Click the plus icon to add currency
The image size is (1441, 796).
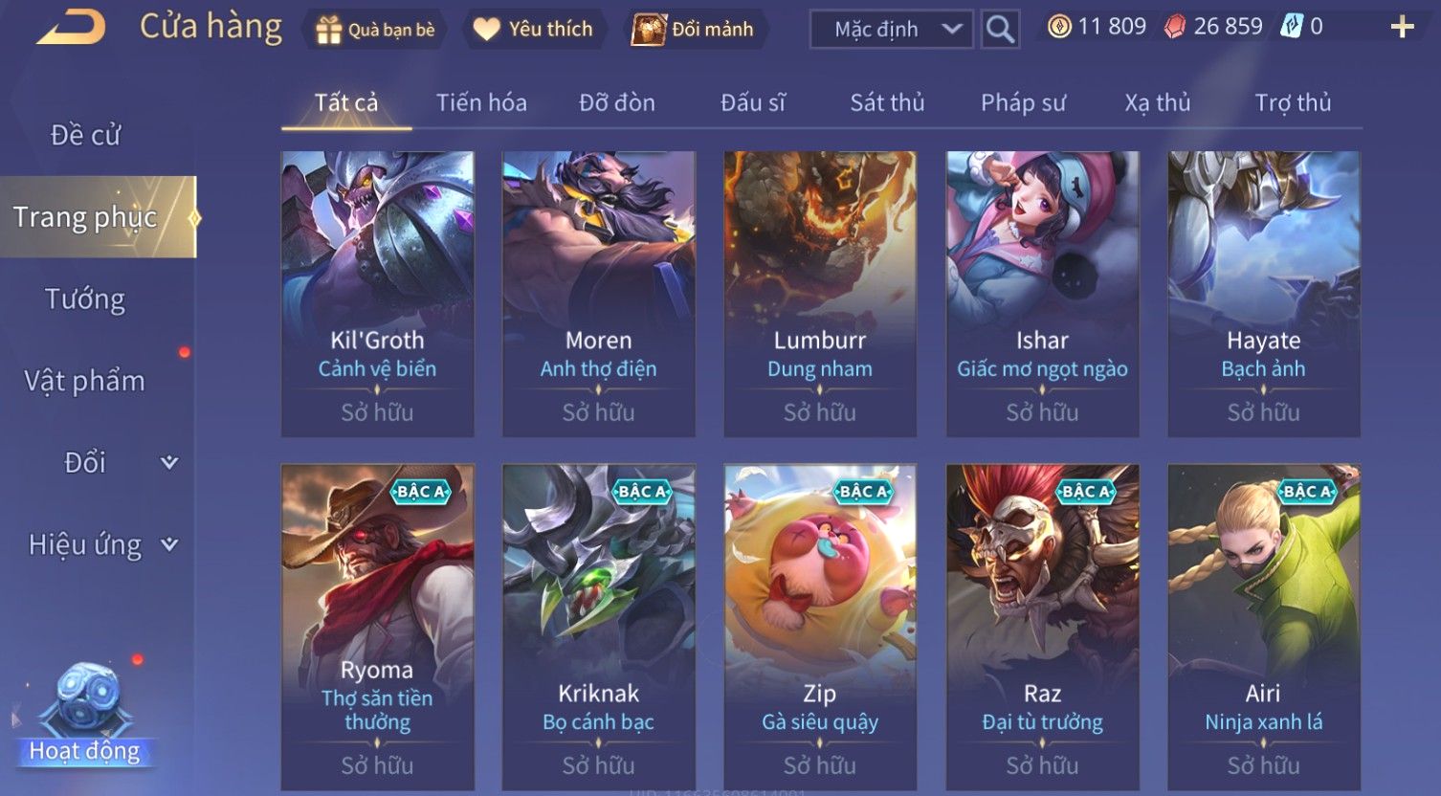(1402, 28)
